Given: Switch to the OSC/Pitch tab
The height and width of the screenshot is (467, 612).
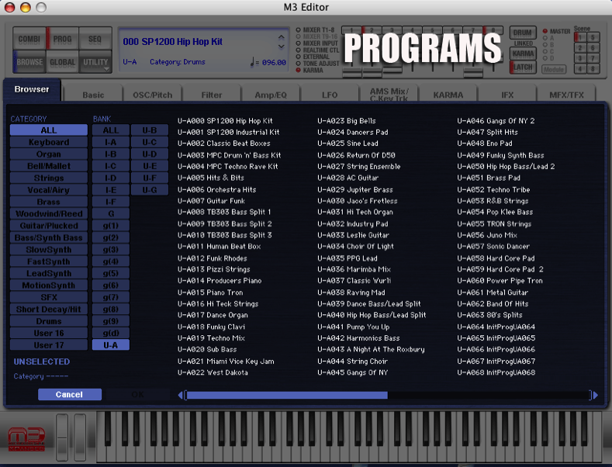Looking at the screenshot, I should 153,95.
